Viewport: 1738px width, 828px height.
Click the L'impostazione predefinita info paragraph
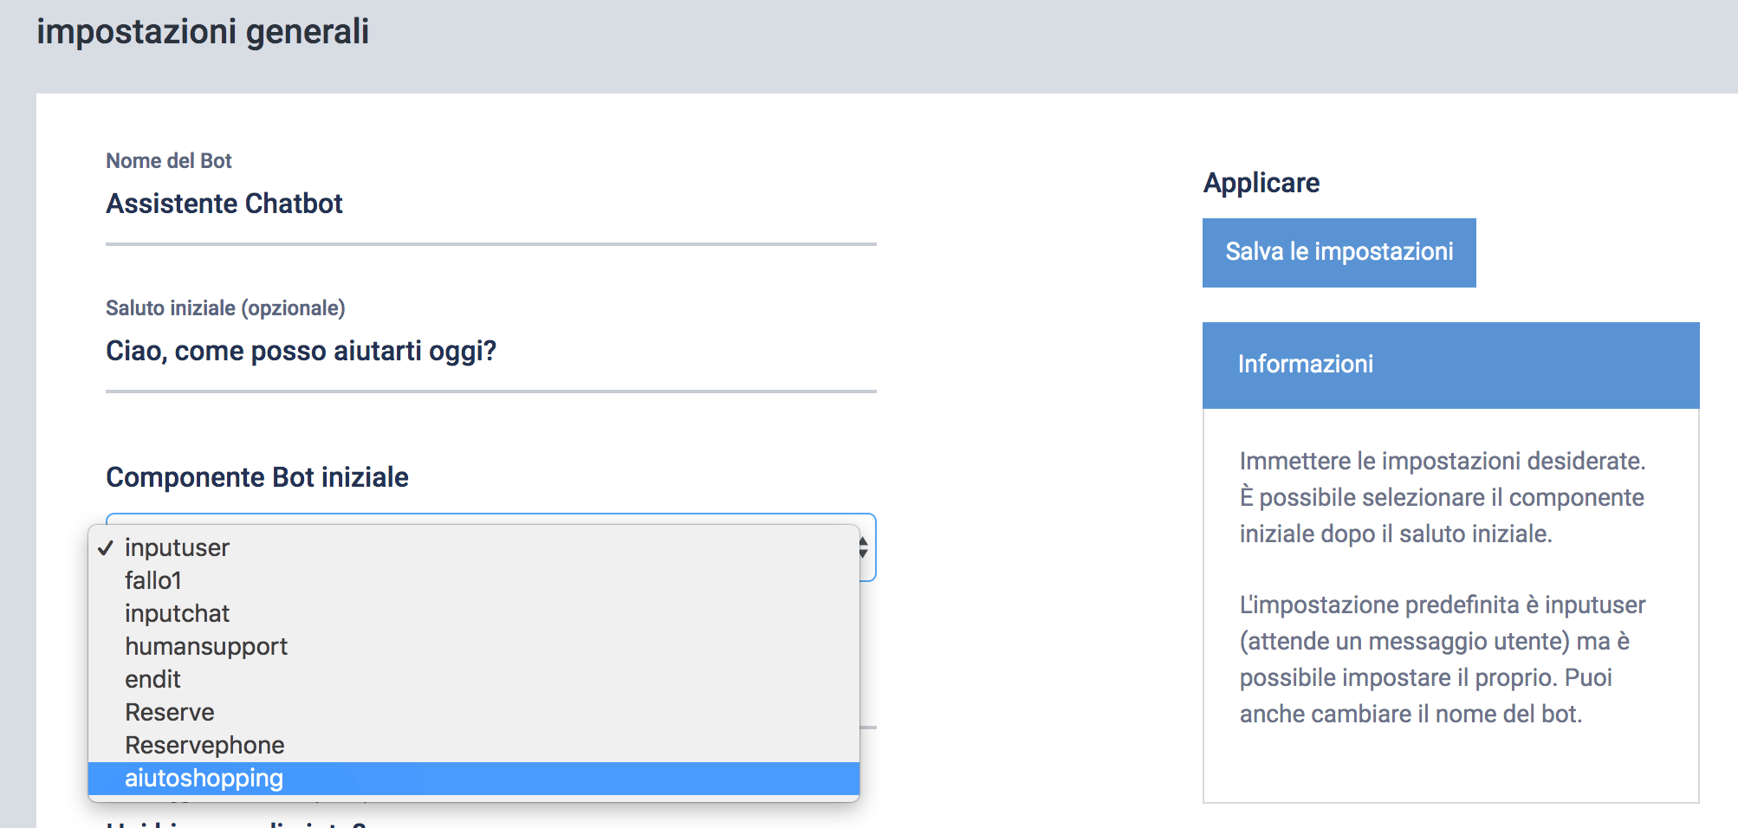[1443, 659]
